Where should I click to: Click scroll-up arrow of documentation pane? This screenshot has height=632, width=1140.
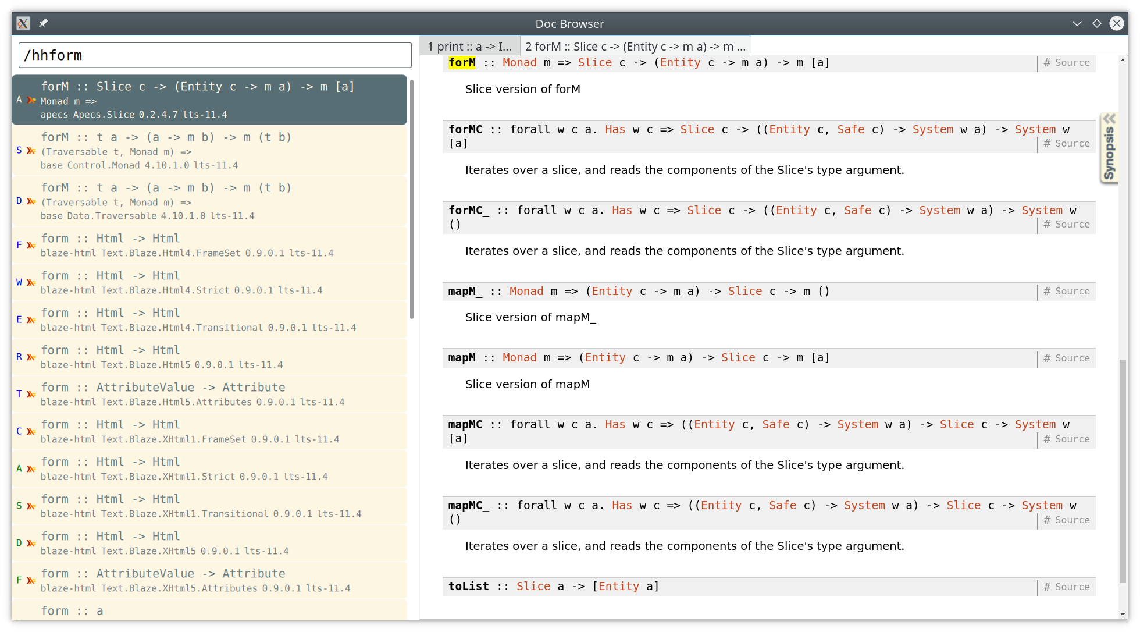pyautogui.click(x=1123, y=60)
